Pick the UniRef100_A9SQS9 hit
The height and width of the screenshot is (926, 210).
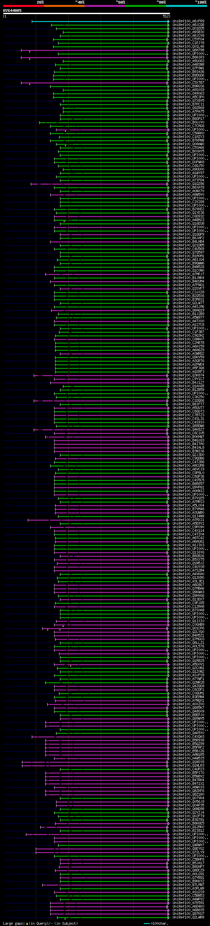188,90
